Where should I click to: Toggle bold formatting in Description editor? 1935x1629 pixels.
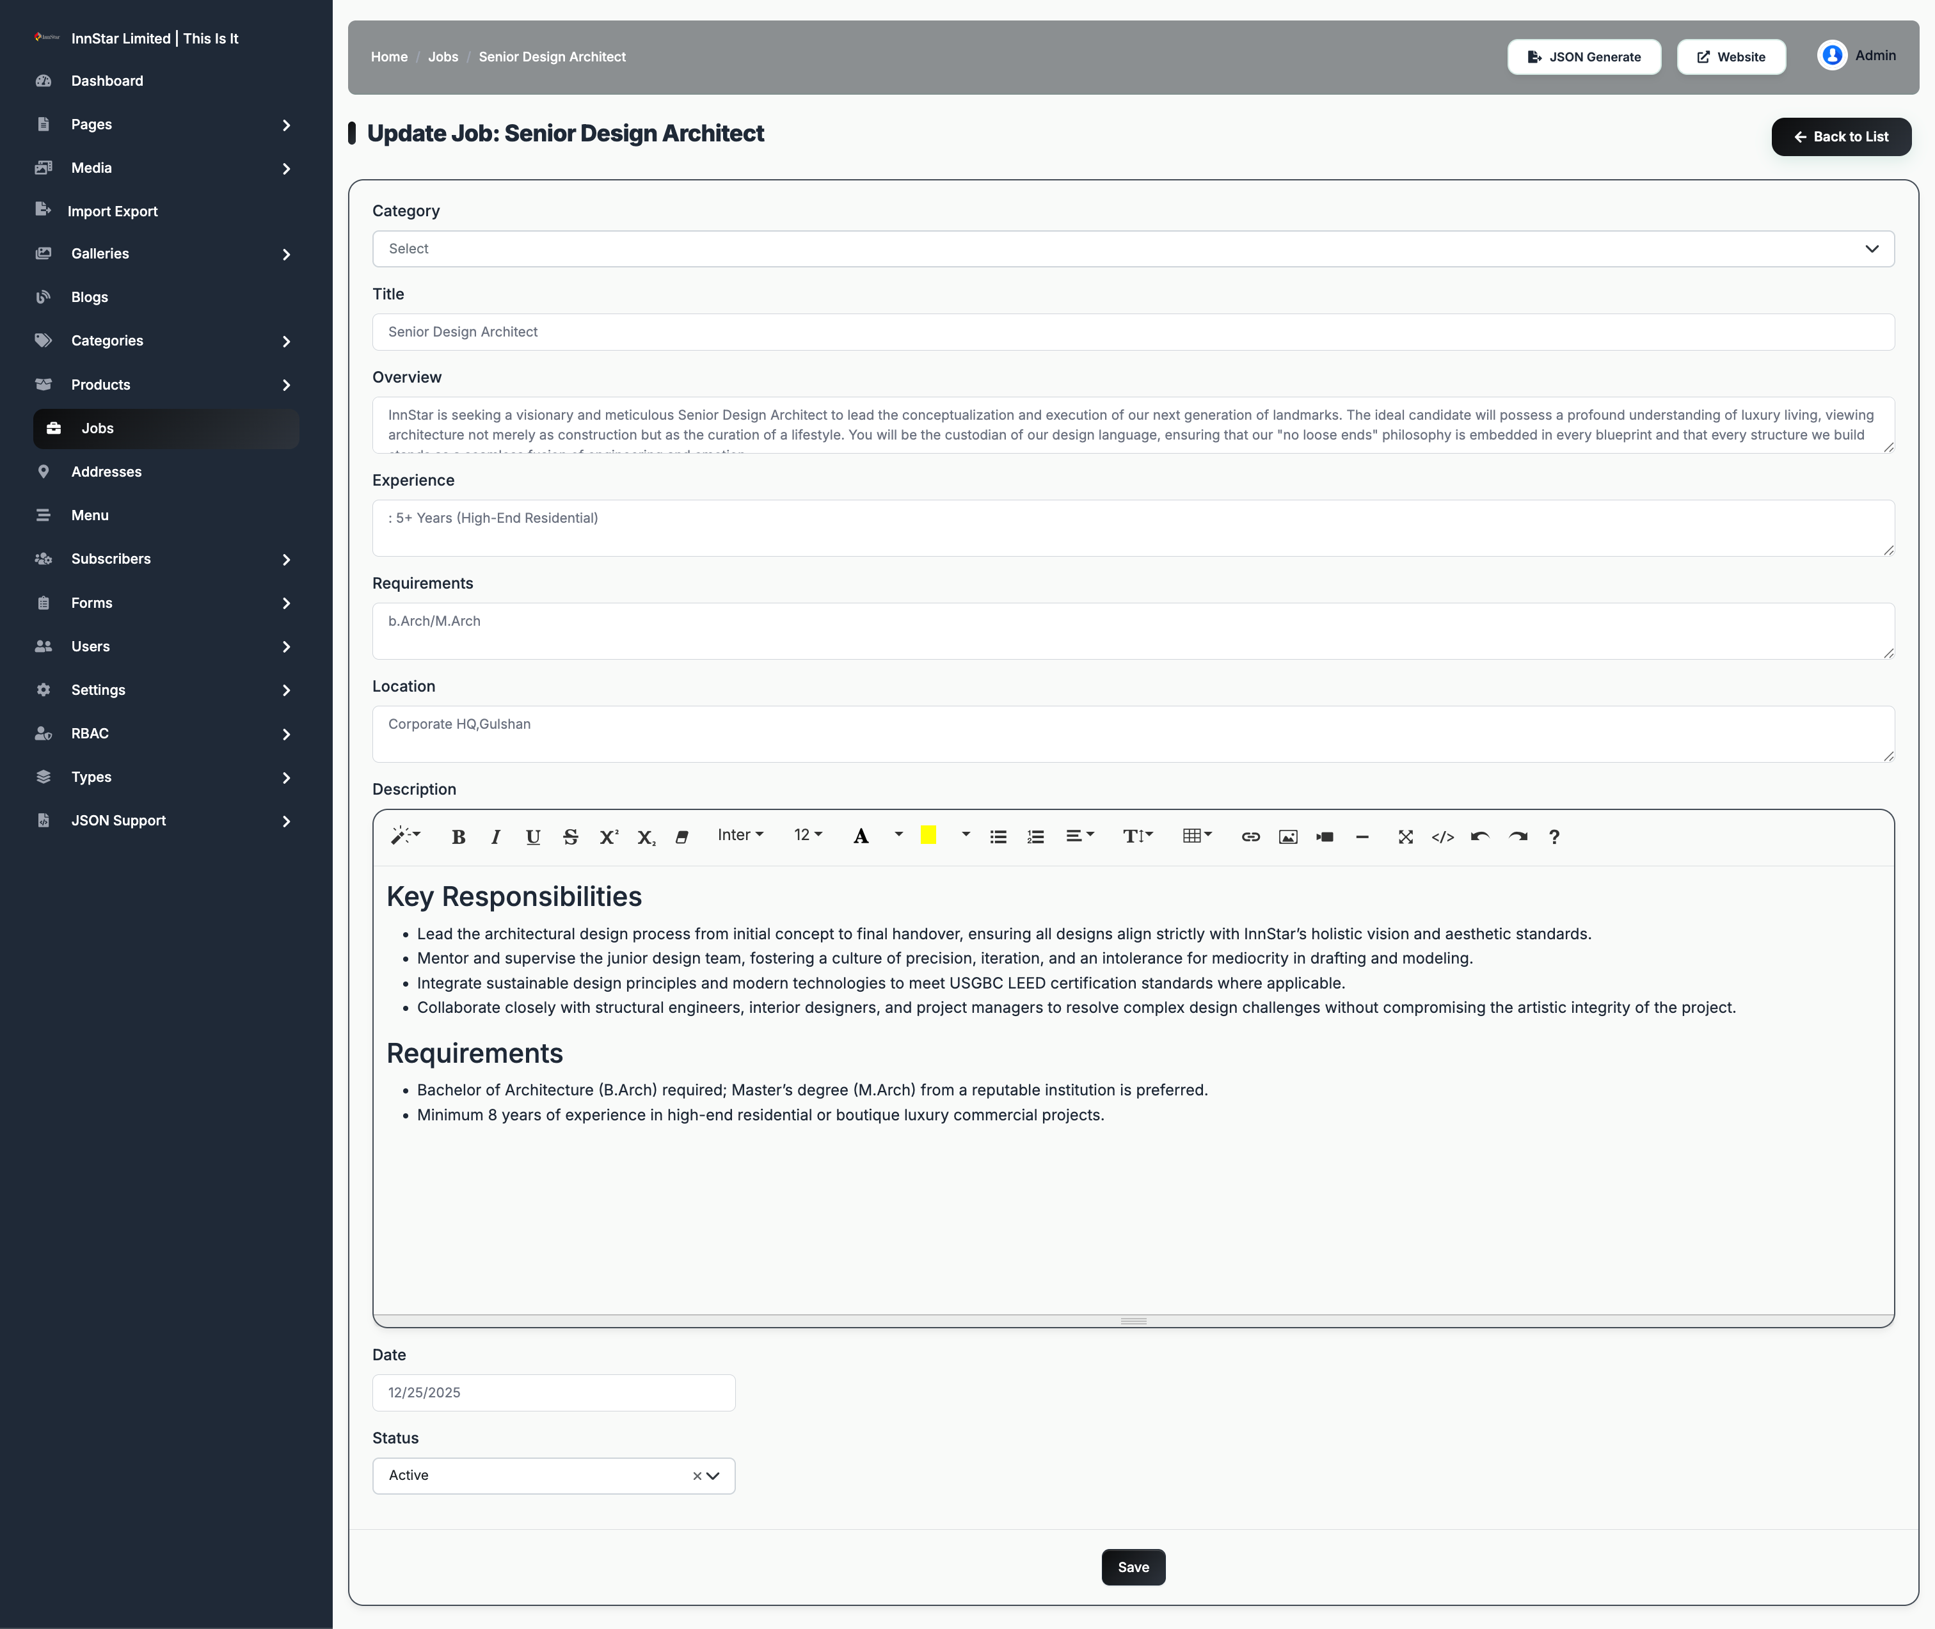(x=458, y=837)
